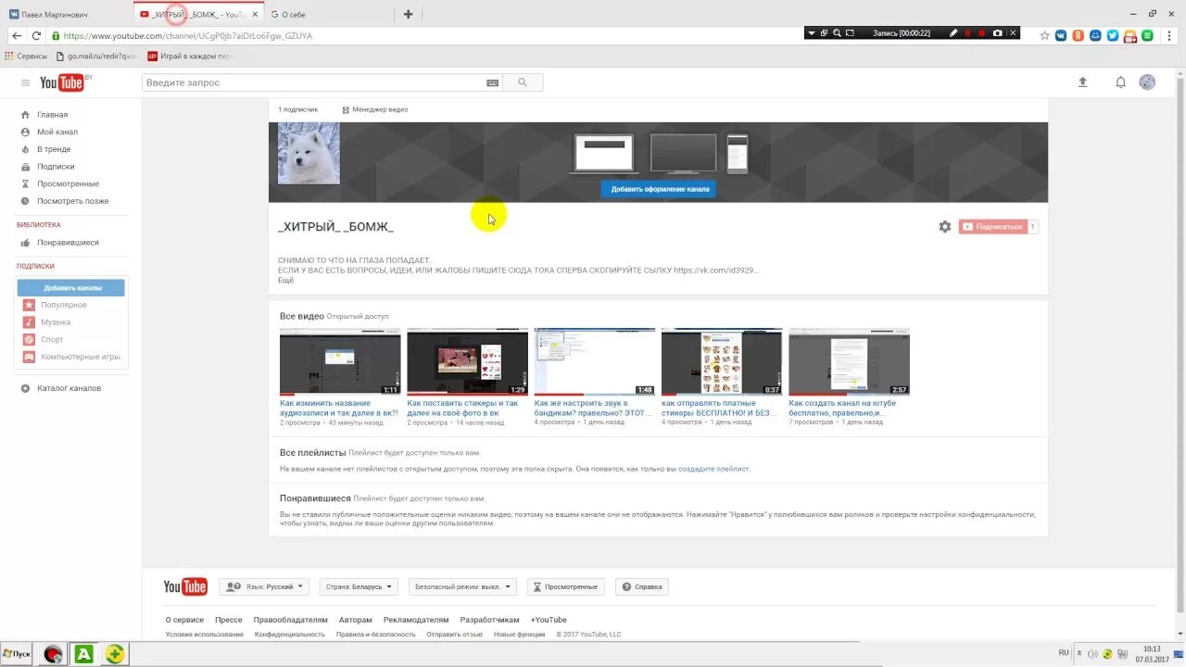Open the Пуск start button

tap(17, 654)
